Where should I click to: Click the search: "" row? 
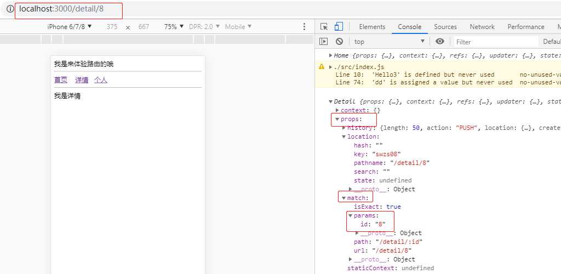coord(372,172)
